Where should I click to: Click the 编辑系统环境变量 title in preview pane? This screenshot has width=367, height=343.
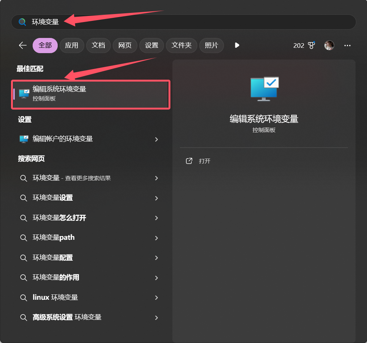pos(264,119)
